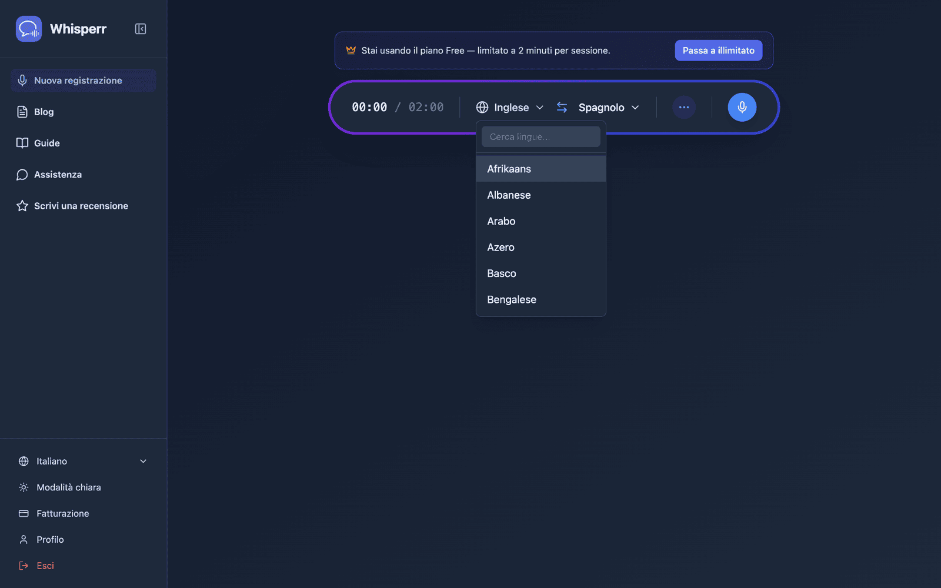Click the 00:00 elapsed timer
This screenshot has width=941, height=588.
tap(369, 107)
